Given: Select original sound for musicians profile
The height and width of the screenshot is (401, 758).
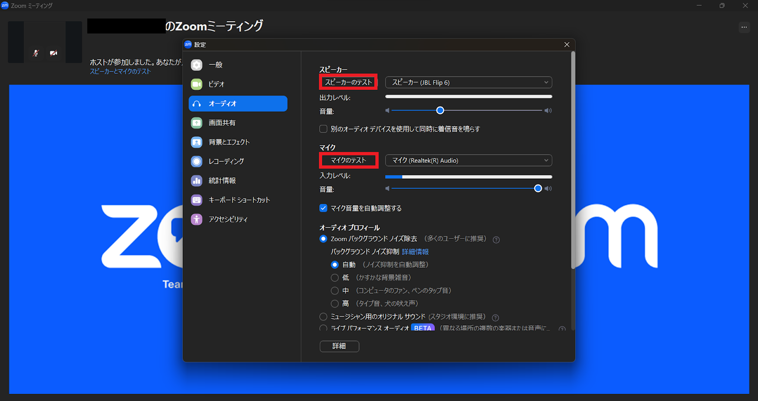Looking at the screenshot, I should point(324,317).
